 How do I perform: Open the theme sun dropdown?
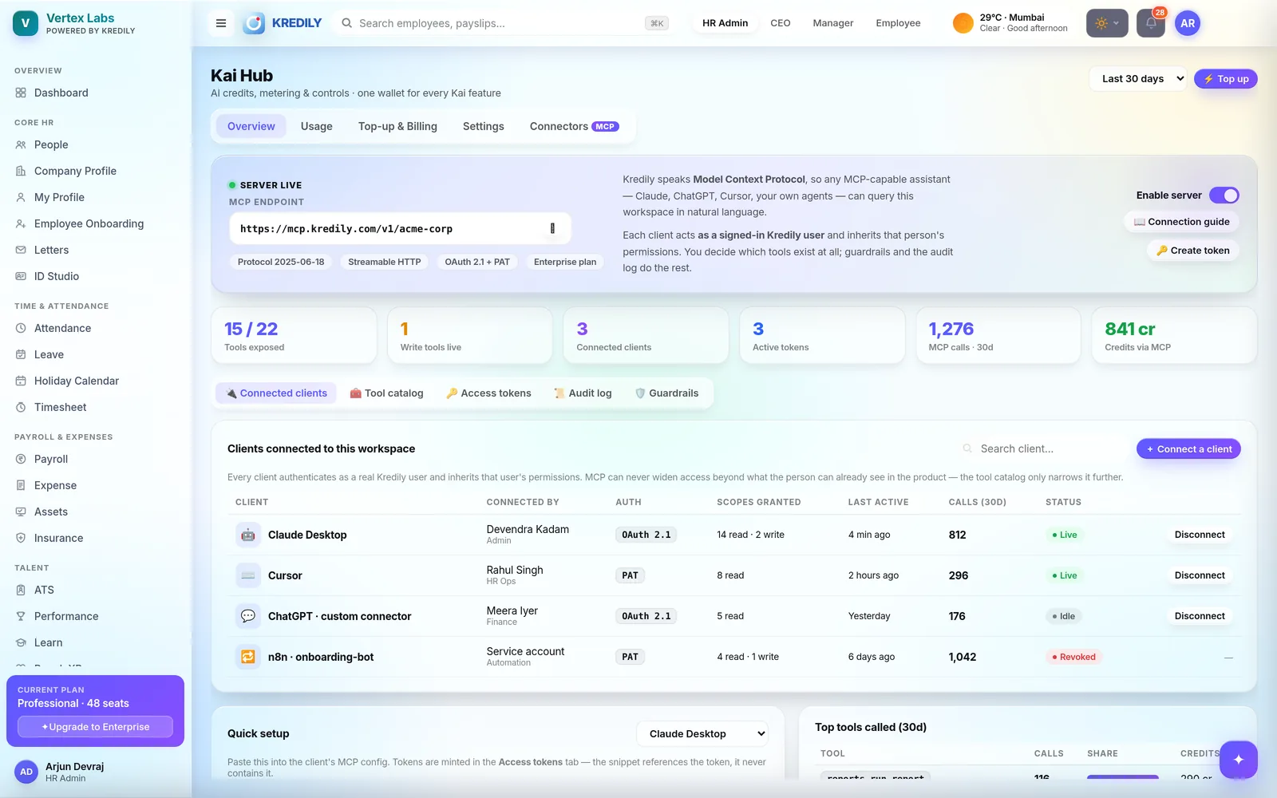[x=1107, y=23]
